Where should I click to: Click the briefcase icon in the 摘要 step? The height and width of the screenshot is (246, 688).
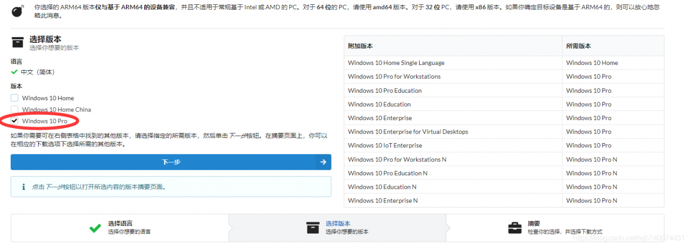pyautogui.click(x=515, y=227)
